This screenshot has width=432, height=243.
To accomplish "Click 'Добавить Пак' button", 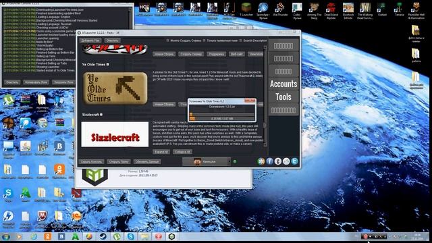I will click(90, 40).
